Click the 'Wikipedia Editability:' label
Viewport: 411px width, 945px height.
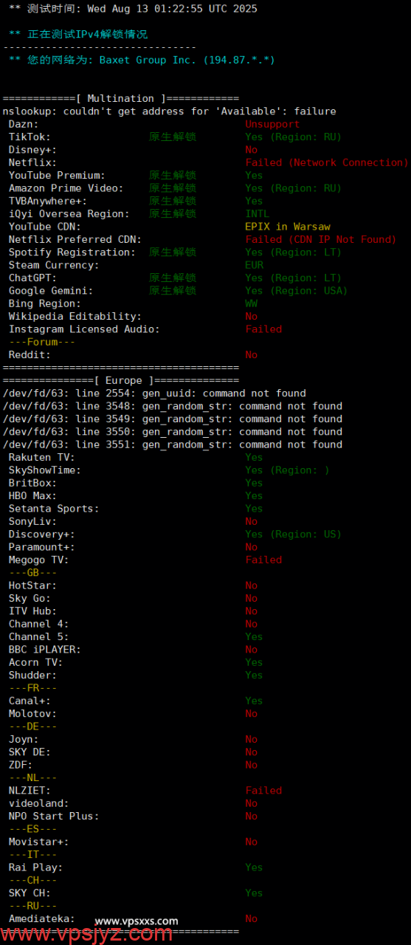click(x=75, y=316)
